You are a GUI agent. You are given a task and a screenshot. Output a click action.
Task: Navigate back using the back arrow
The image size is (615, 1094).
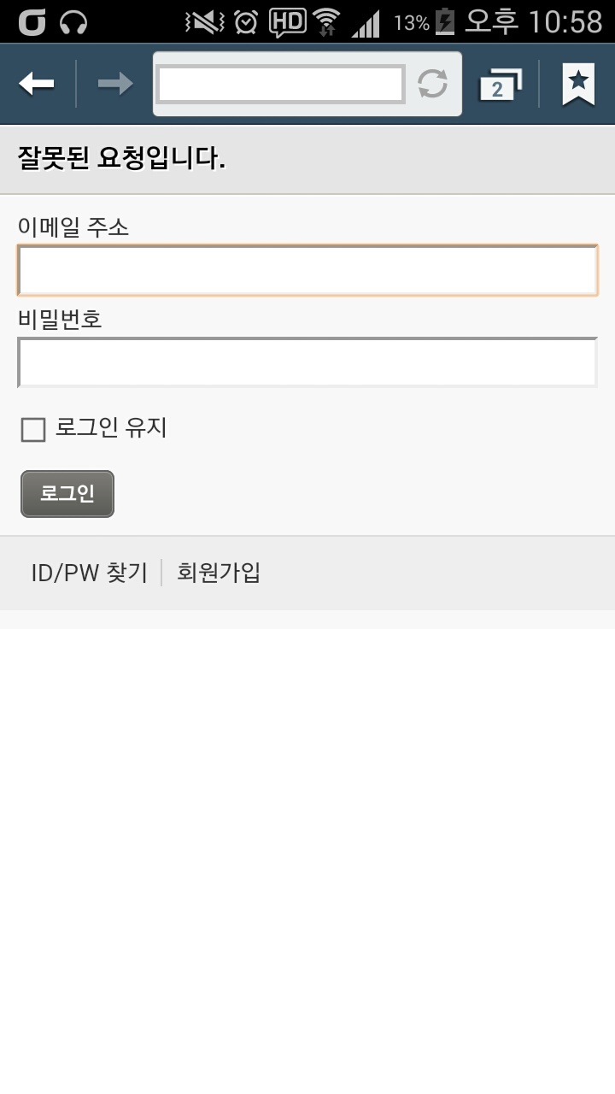coord(36,83)
